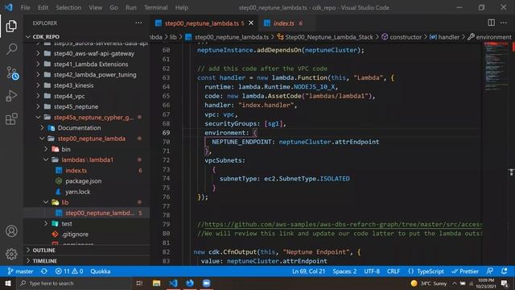The width and height of the screenshot is (515, 290).
Task: Open Source Control view in activity bar
Action: (12, 73)
